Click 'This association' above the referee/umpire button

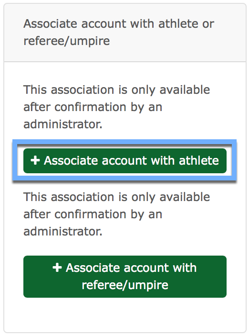click(x=69, y=197)
